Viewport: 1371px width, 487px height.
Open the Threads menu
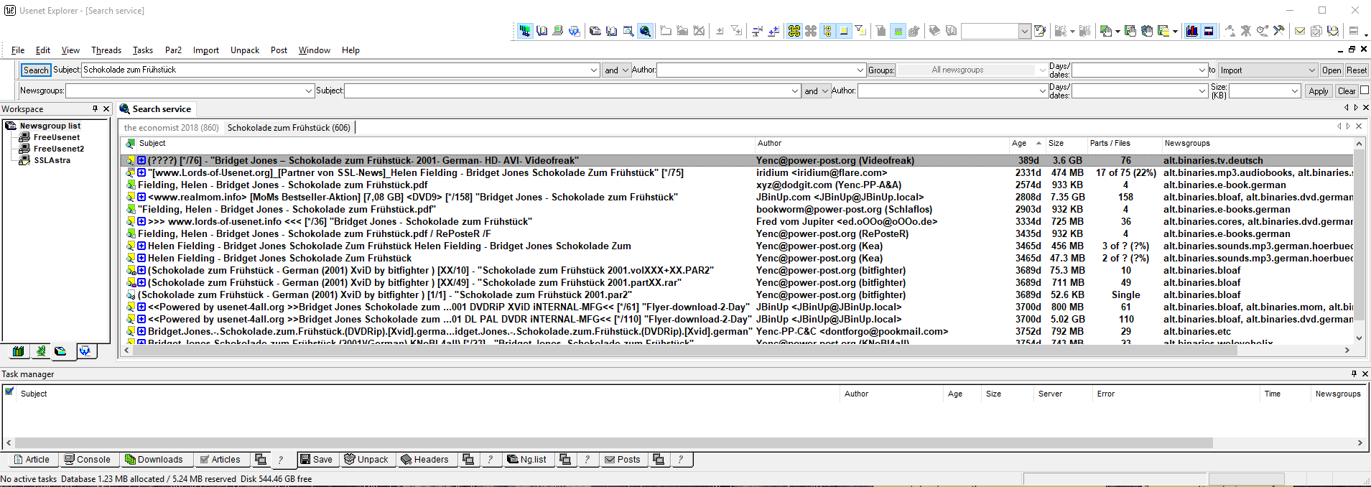pos(106,50)
